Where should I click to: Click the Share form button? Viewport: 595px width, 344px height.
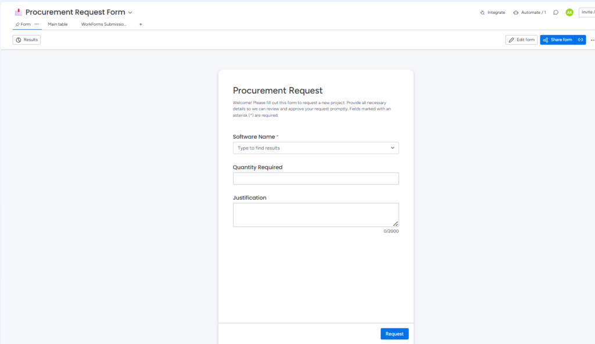pyautogui.click(x=557, y=40)
